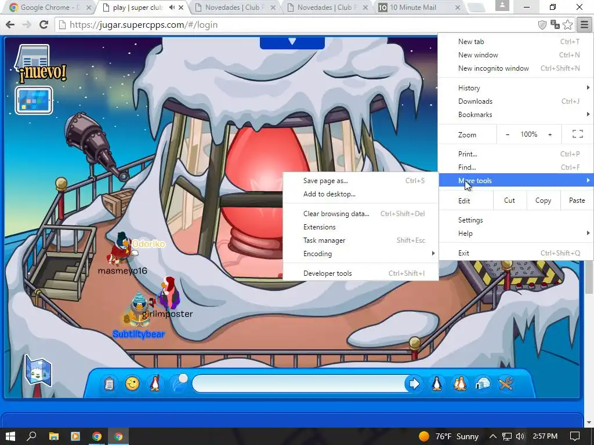This screenshot has width=594, height=445.
Task: Open the island map icon
Action: [x=38, y=371]
